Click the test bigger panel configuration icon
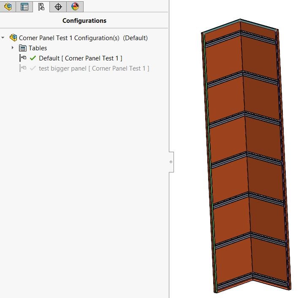The width and height of the screenshot is (301, 298). click(x=23, y=68)
